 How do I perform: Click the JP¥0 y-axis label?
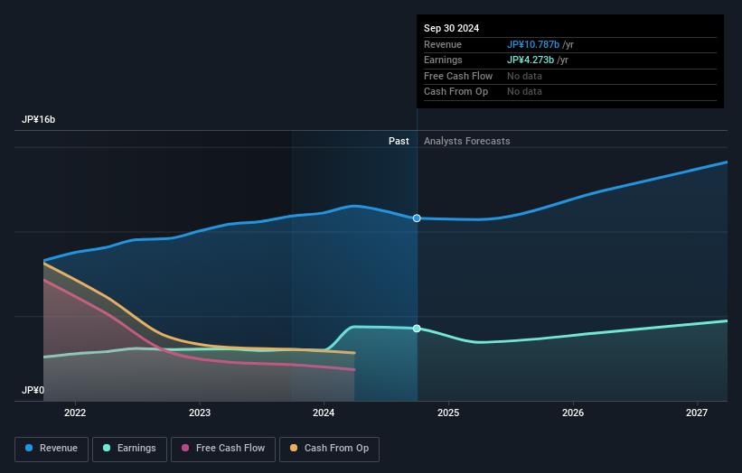point(33,390)
